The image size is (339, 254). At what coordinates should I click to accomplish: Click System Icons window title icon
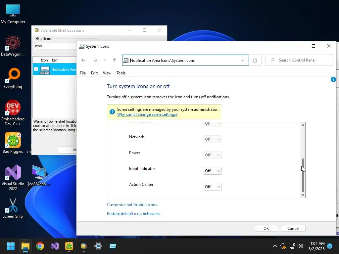pyautogui.click(x=82, y=46)
